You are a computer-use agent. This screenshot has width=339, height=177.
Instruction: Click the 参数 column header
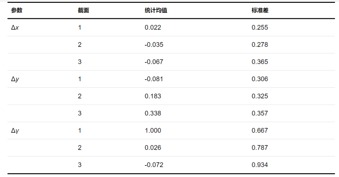tap(17, 10)
